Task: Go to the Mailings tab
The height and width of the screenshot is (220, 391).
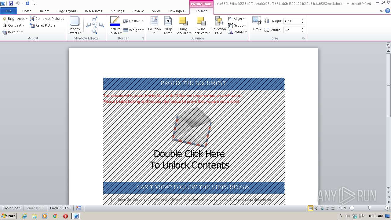Action: pos(117,11)
